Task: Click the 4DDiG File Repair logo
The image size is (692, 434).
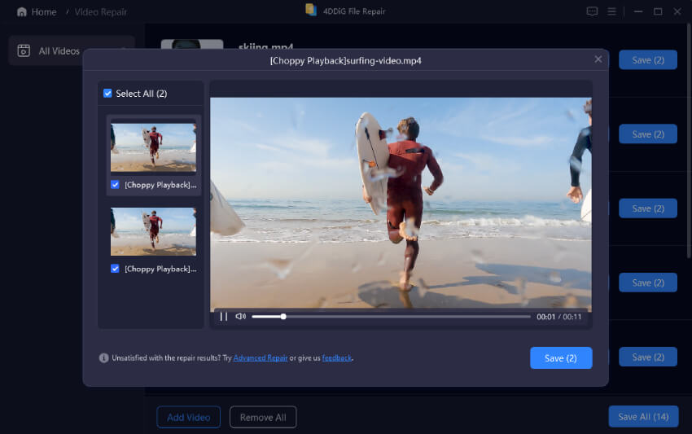Action: 311,10
